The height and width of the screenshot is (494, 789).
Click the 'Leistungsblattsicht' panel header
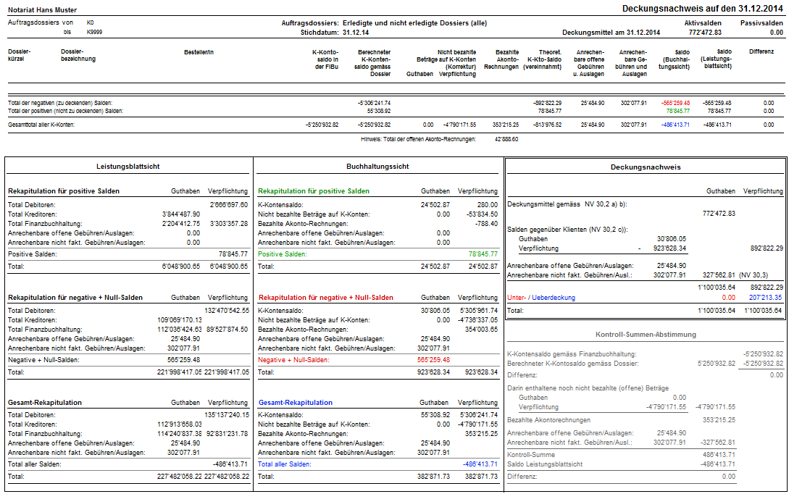(x=128, y=166)
